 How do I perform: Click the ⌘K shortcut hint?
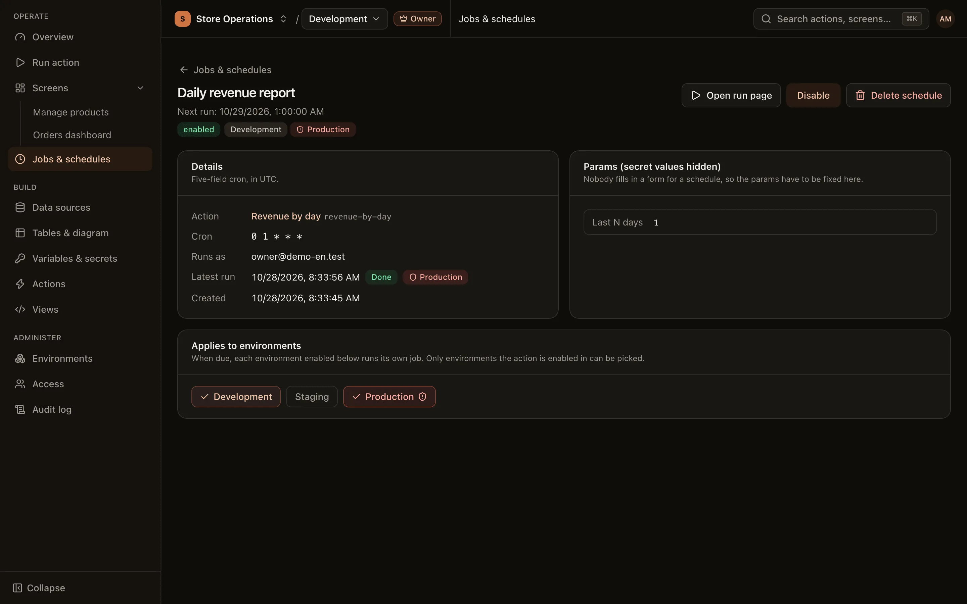tap(912, 19)
